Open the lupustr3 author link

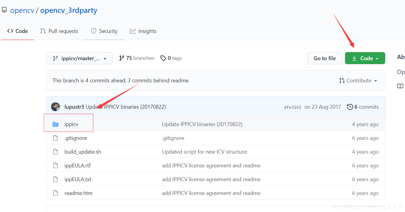tap(74, 107)
